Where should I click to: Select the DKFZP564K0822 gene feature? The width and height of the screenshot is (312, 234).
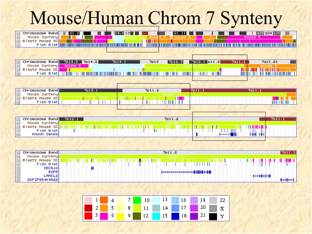(287, 180)
